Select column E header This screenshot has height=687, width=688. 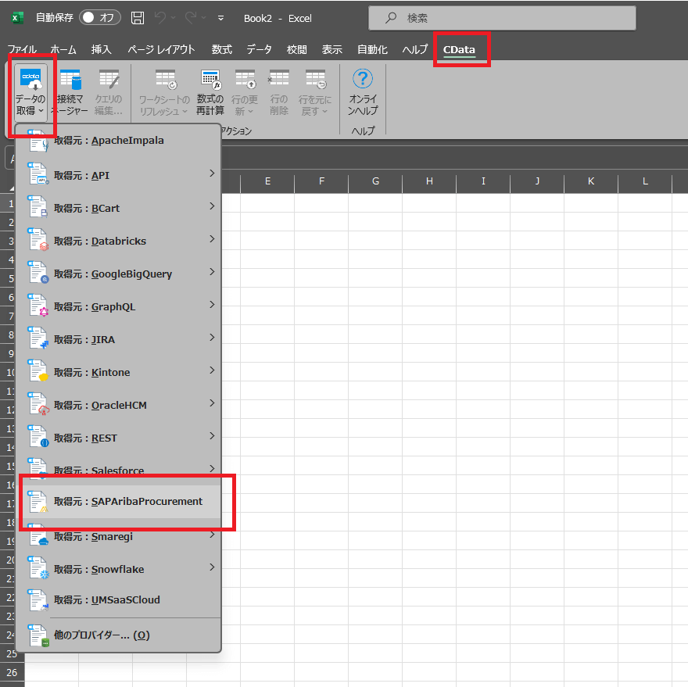coord(267,181)
